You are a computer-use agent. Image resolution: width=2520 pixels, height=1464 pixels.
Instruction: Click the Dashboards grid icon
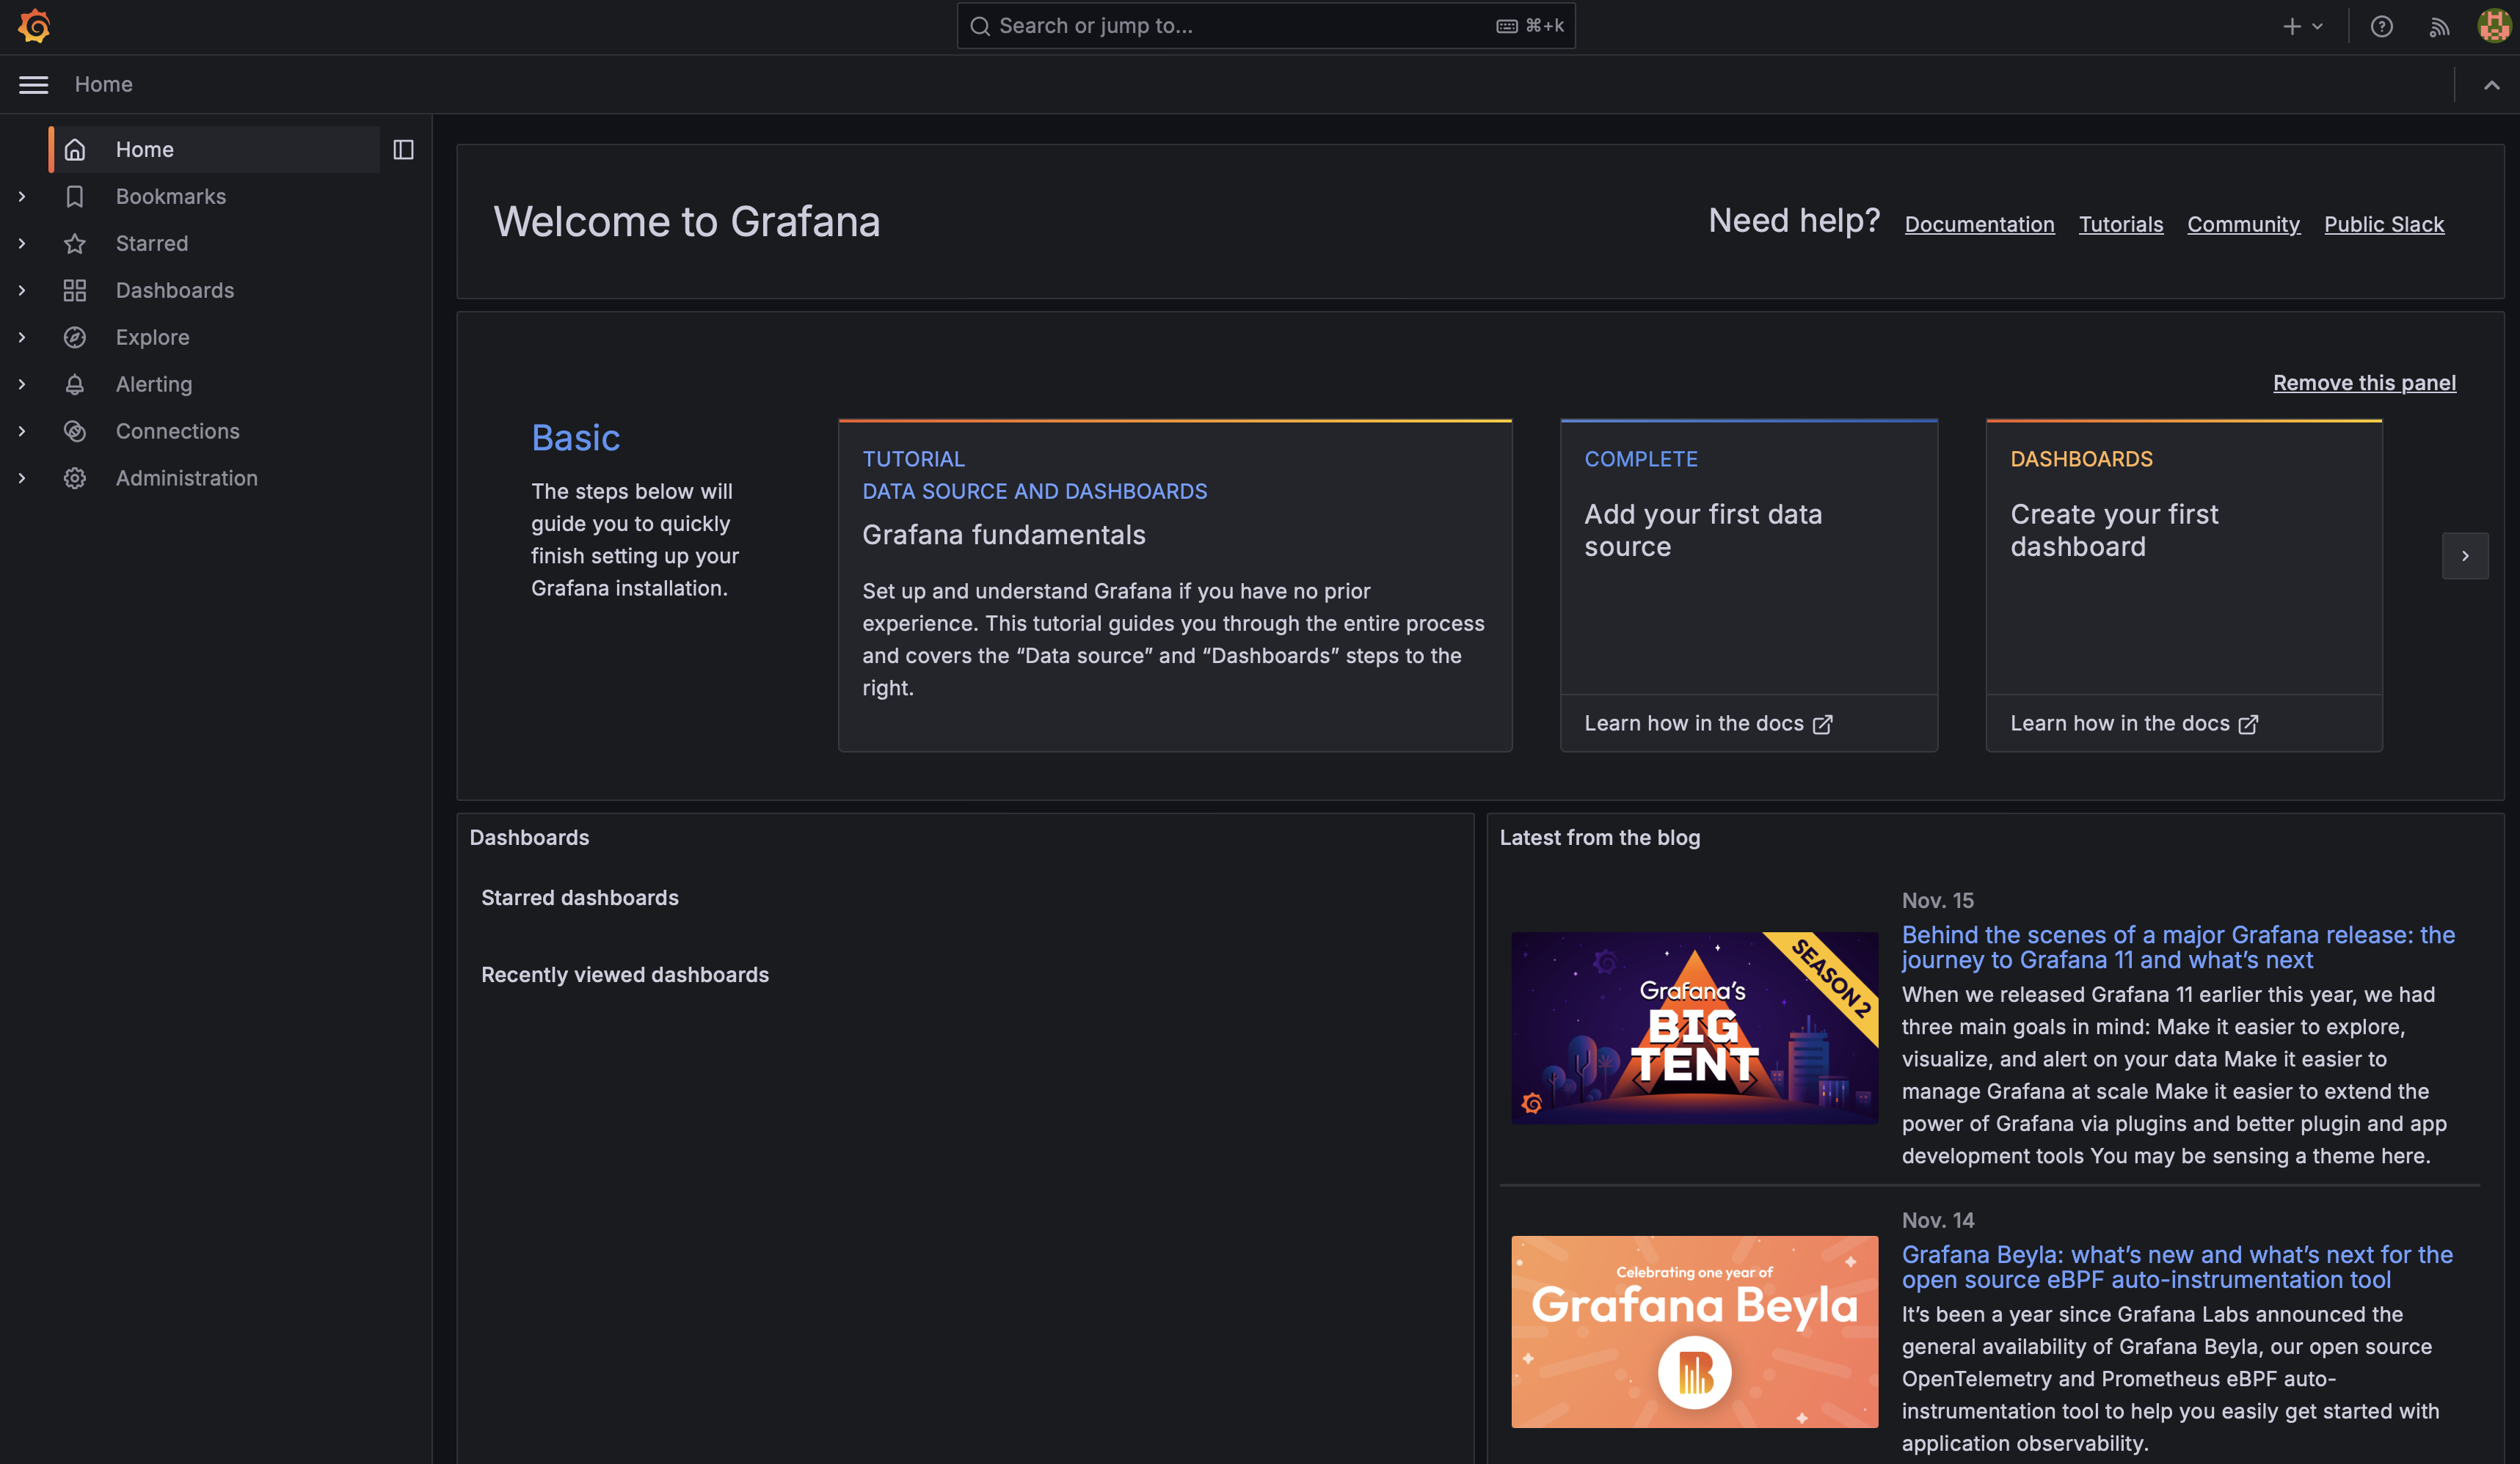[75, 290]
